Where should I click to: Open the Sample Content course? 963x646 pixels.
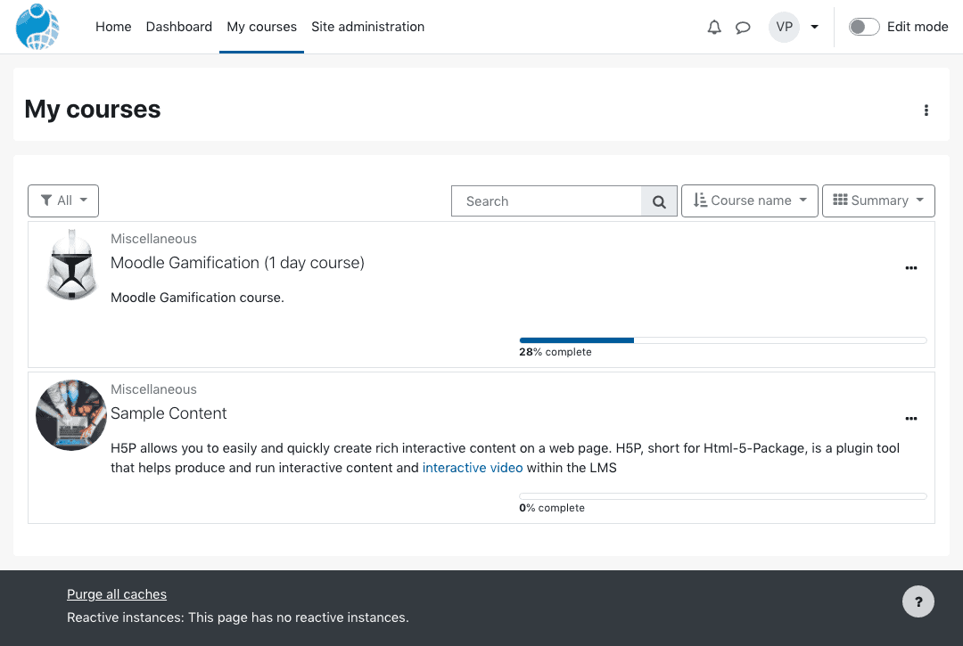pyautogui.click(x=169, y=413)
